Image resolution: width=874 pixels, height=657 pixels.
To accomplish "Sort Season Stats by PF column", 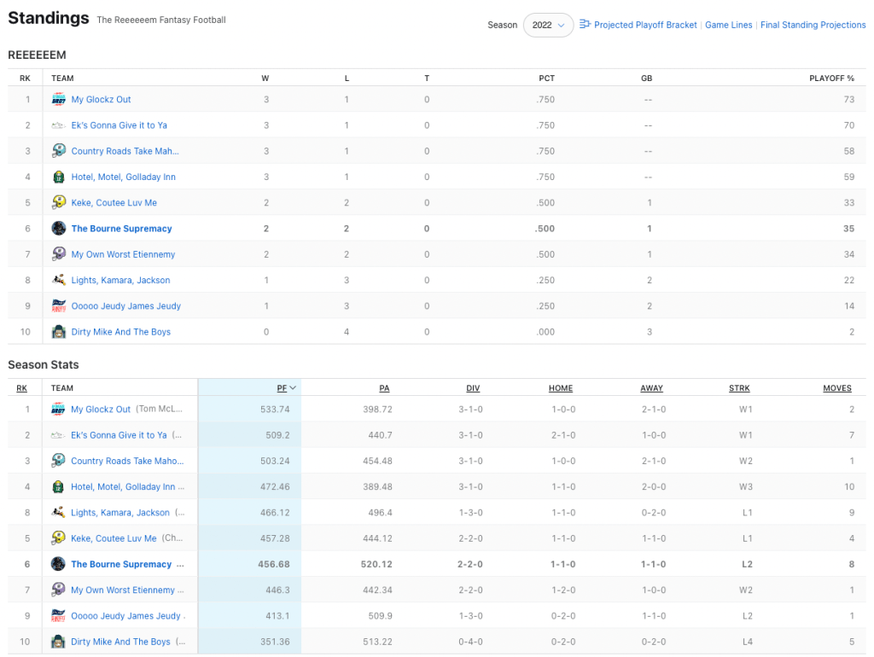I will [x=281, y=388].
